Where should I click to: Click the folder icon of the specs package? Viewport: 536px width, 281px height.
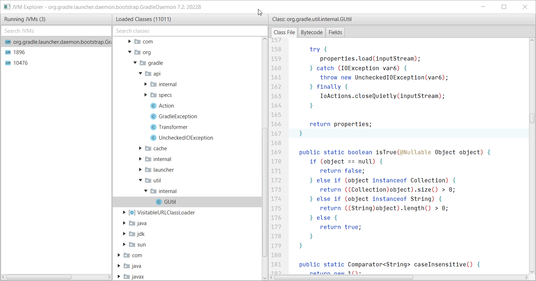pos(153,95)
